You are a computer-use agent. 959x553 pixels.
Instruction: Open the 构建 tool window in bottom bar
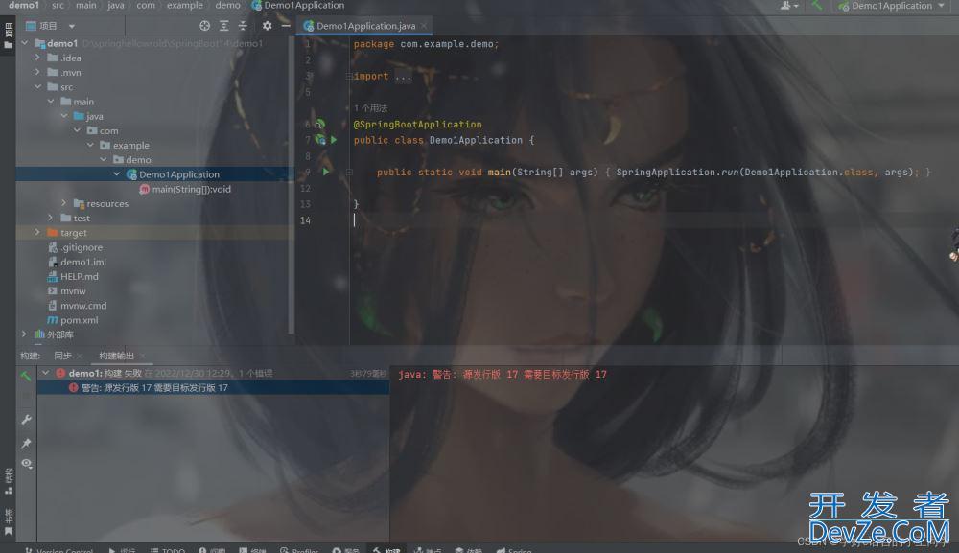[x=386, y=550]
